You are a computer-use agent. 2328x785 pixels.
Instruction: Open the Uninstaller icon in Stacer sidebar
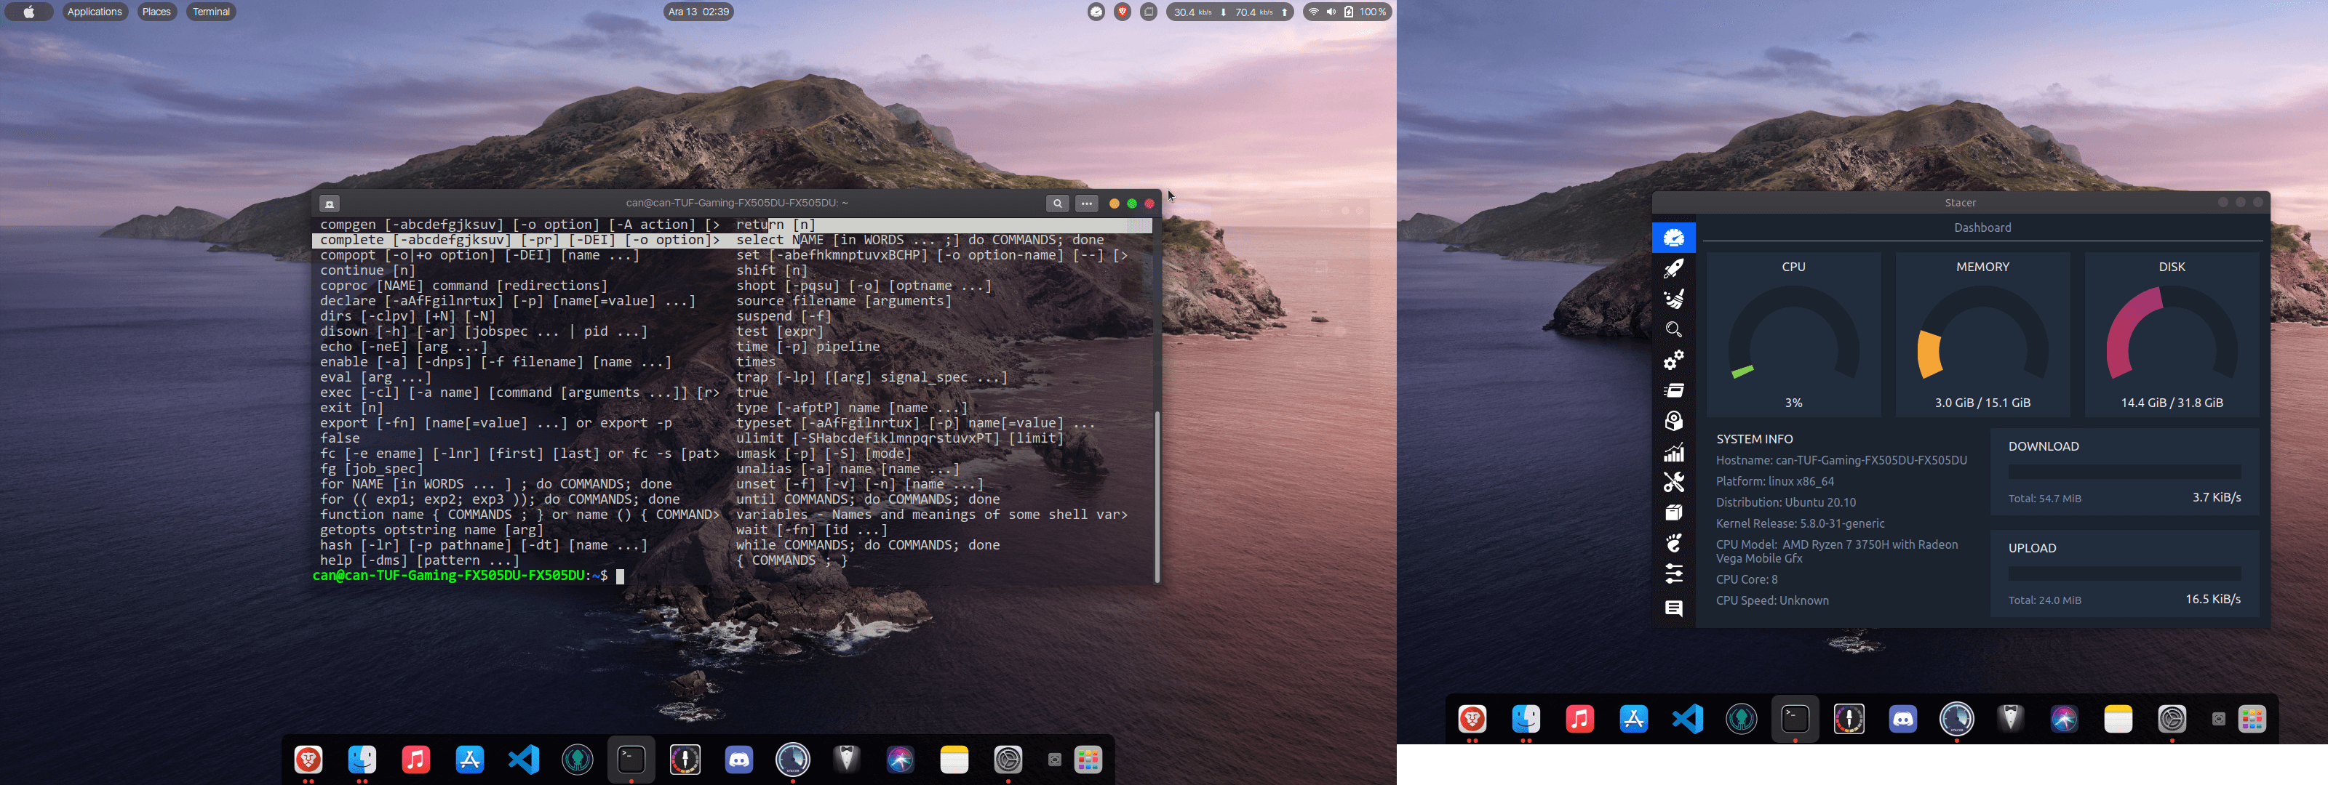click(1673, 421)
